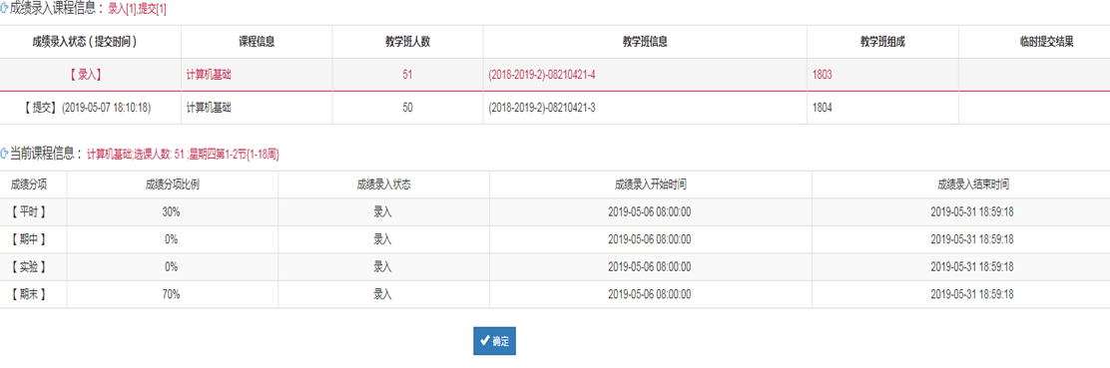
Task: Click end time in the 期末 row
Action: coord(972,294)
